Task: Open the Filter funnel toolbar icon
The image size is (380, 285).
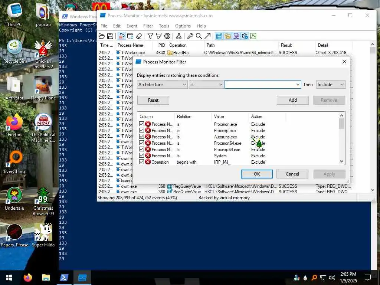Action: 150,36
